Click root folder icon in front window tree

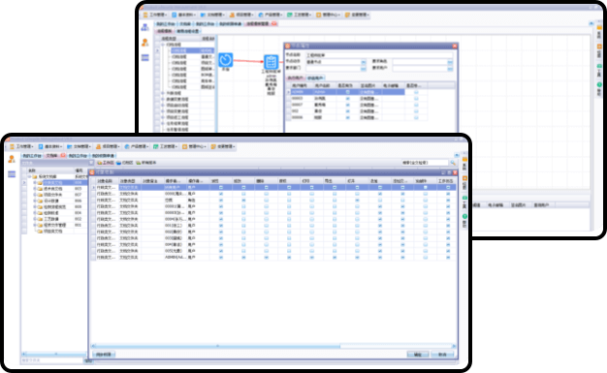[35, 177]
